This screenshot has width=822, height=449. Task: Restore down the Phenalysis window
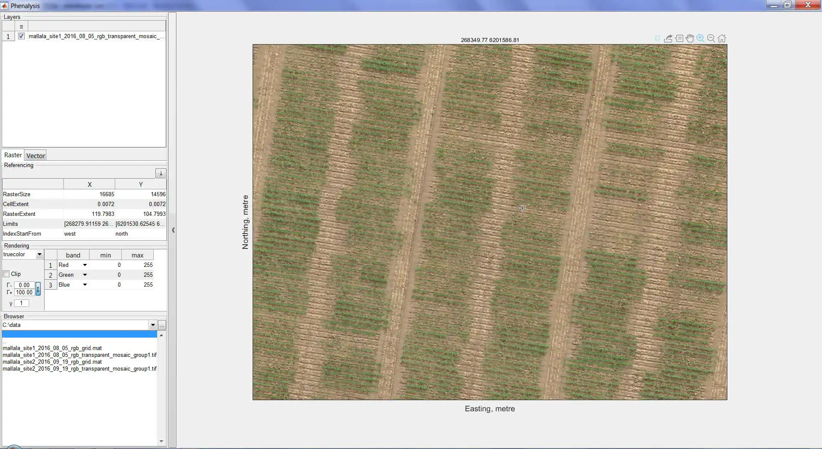(788, 5)
